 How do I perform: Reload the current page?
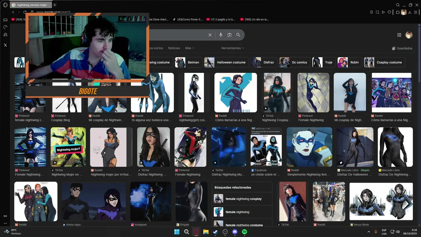click(x=25, y=12)
